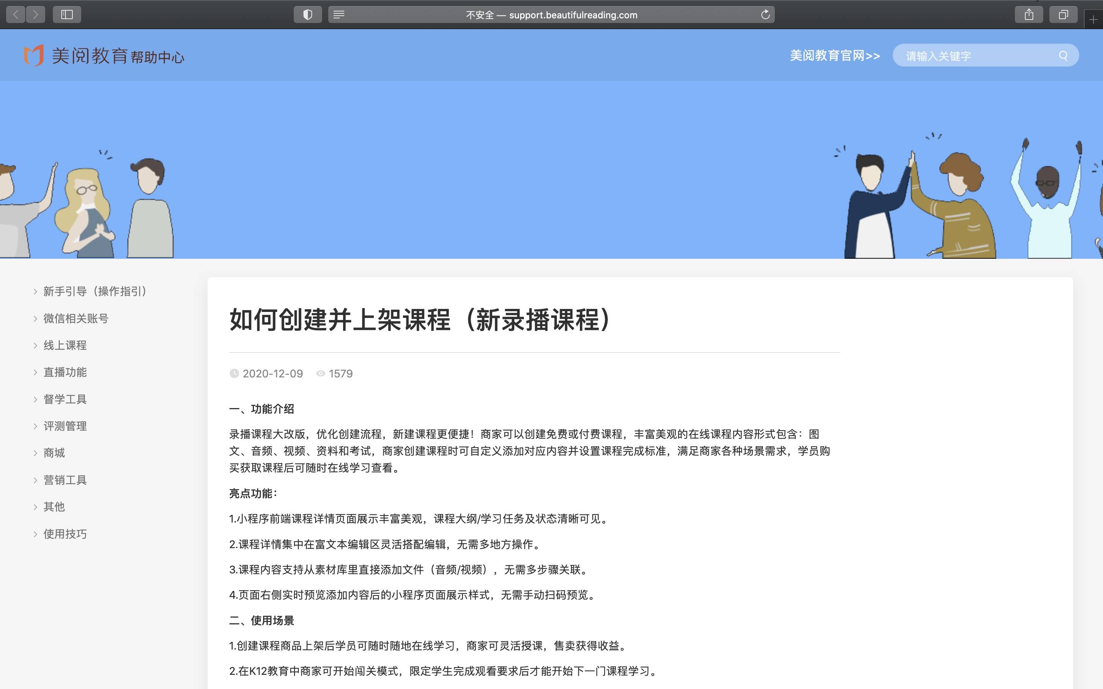Open the 使用技巧 sidebar category
This screenshot has width=1103, height=689.
coord(65,534)
